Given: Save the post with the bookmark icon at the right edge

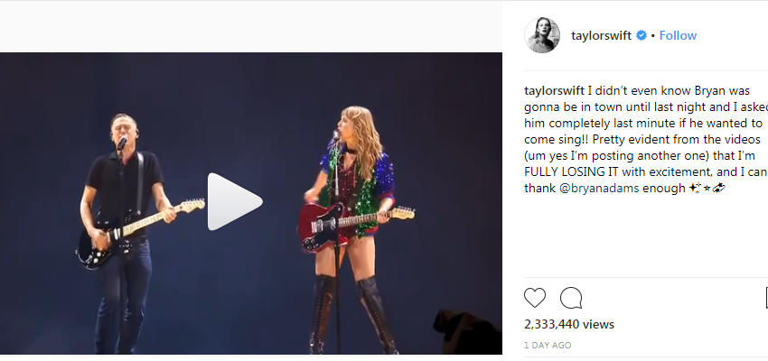Looking at the screenshot, I should (x=766, y=298).
